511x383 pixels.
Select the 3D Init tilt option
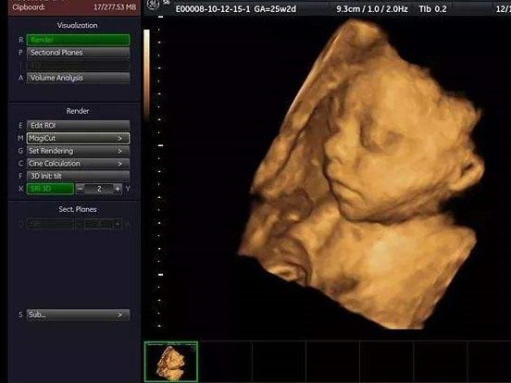tap(78, 176)
